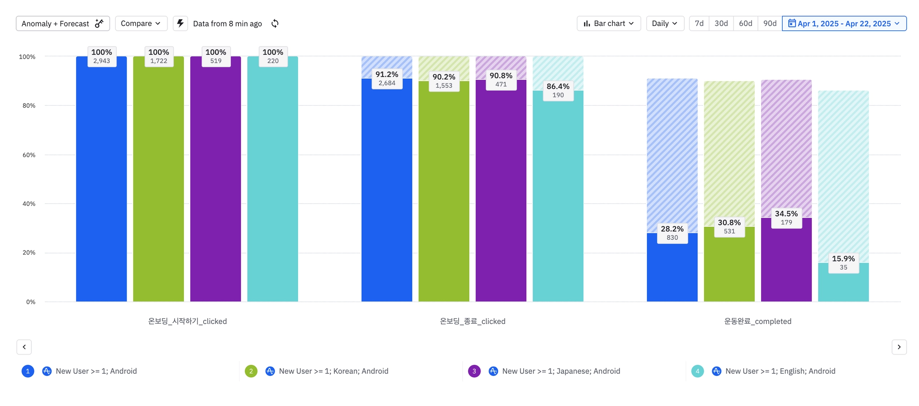The height and width of the screenshot is (406, 919).
Task: Click right arrow to page legend forward
Action: (x=899, y=347)
